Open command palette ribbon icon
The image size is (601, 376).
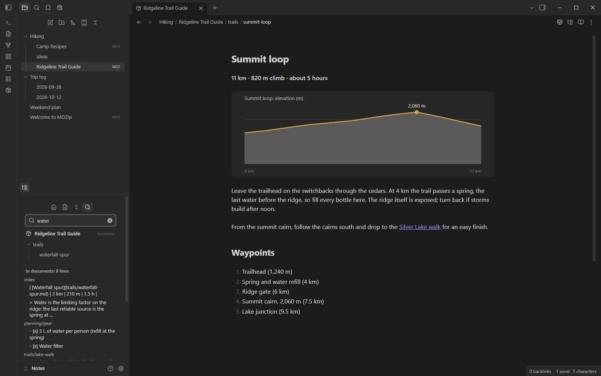[x=8, y=23]
